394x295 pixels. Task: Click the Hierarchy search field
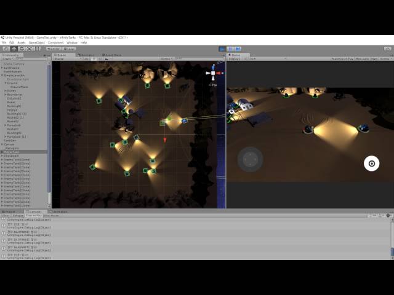pos(31,59)
